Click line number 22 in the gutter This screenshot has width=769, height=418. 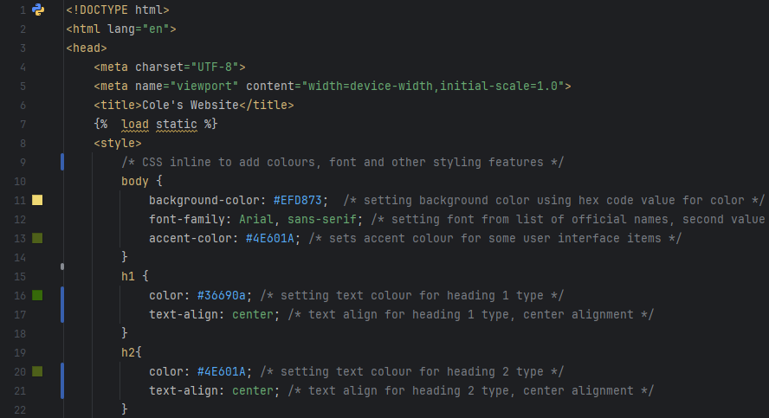tap(19, 408)
